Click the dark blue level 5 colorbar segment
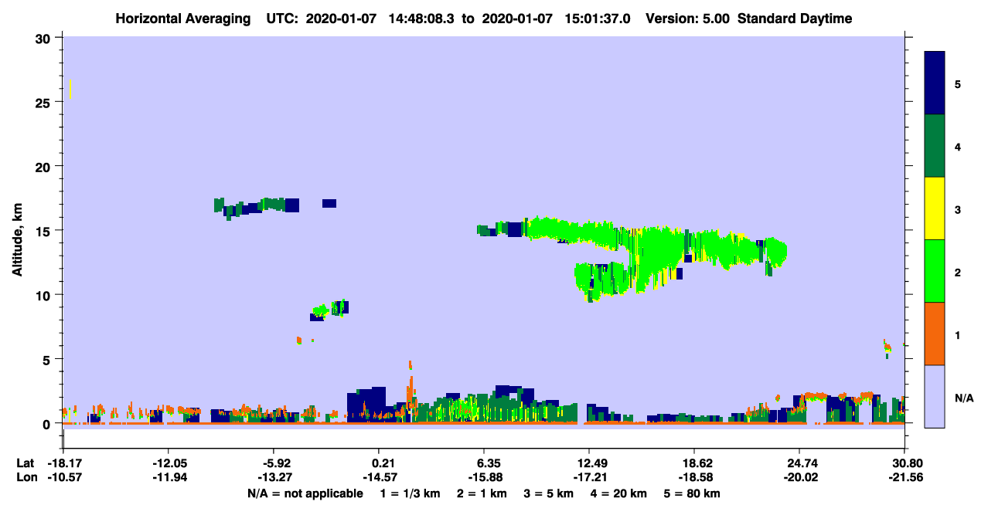The width and height of the screenshot is (1005, 515). point(935,83)
